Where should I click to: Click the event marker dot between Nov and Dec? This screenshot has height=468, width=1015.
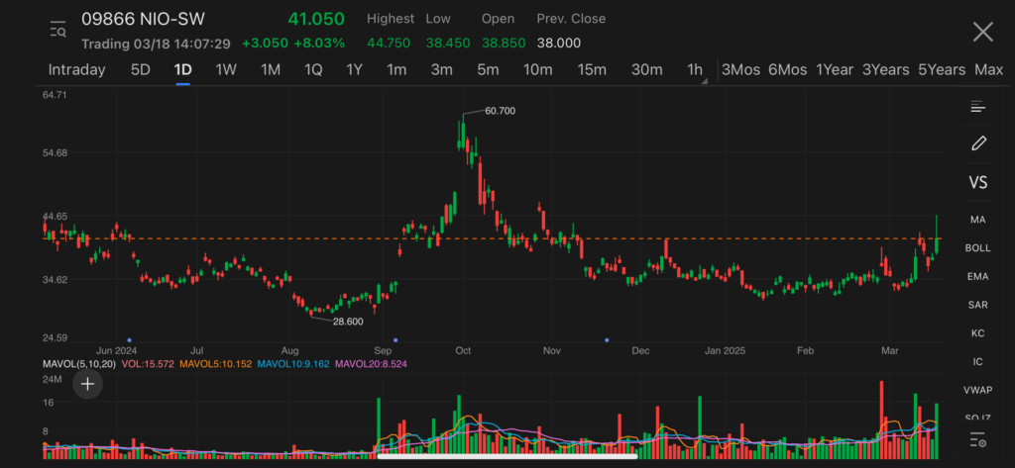(607, 340)
